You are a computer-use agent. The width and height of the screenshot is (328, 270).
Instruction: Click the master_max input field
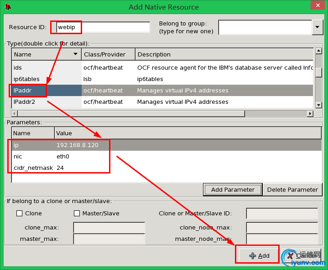tap(109, 239)
